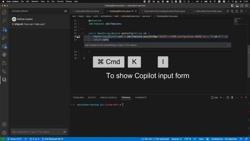This screenshot has height=141, width=250.
Task: Open the PROBLEMS panel tab
Action: click(78, 98)
